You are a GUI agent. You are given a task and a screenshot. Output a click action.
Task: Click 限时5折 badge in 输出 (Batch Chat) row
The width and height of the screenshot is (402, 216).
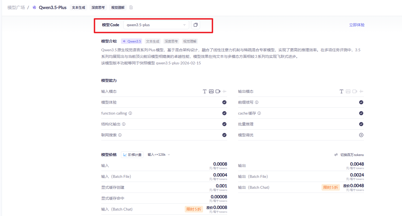(x=331, y=187)
